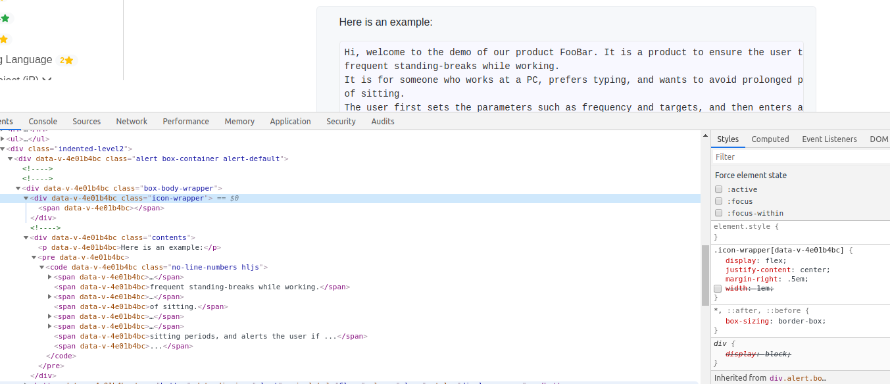Select the Audits tab
This screenshot has width=890, height=384.
pos(383,121)
